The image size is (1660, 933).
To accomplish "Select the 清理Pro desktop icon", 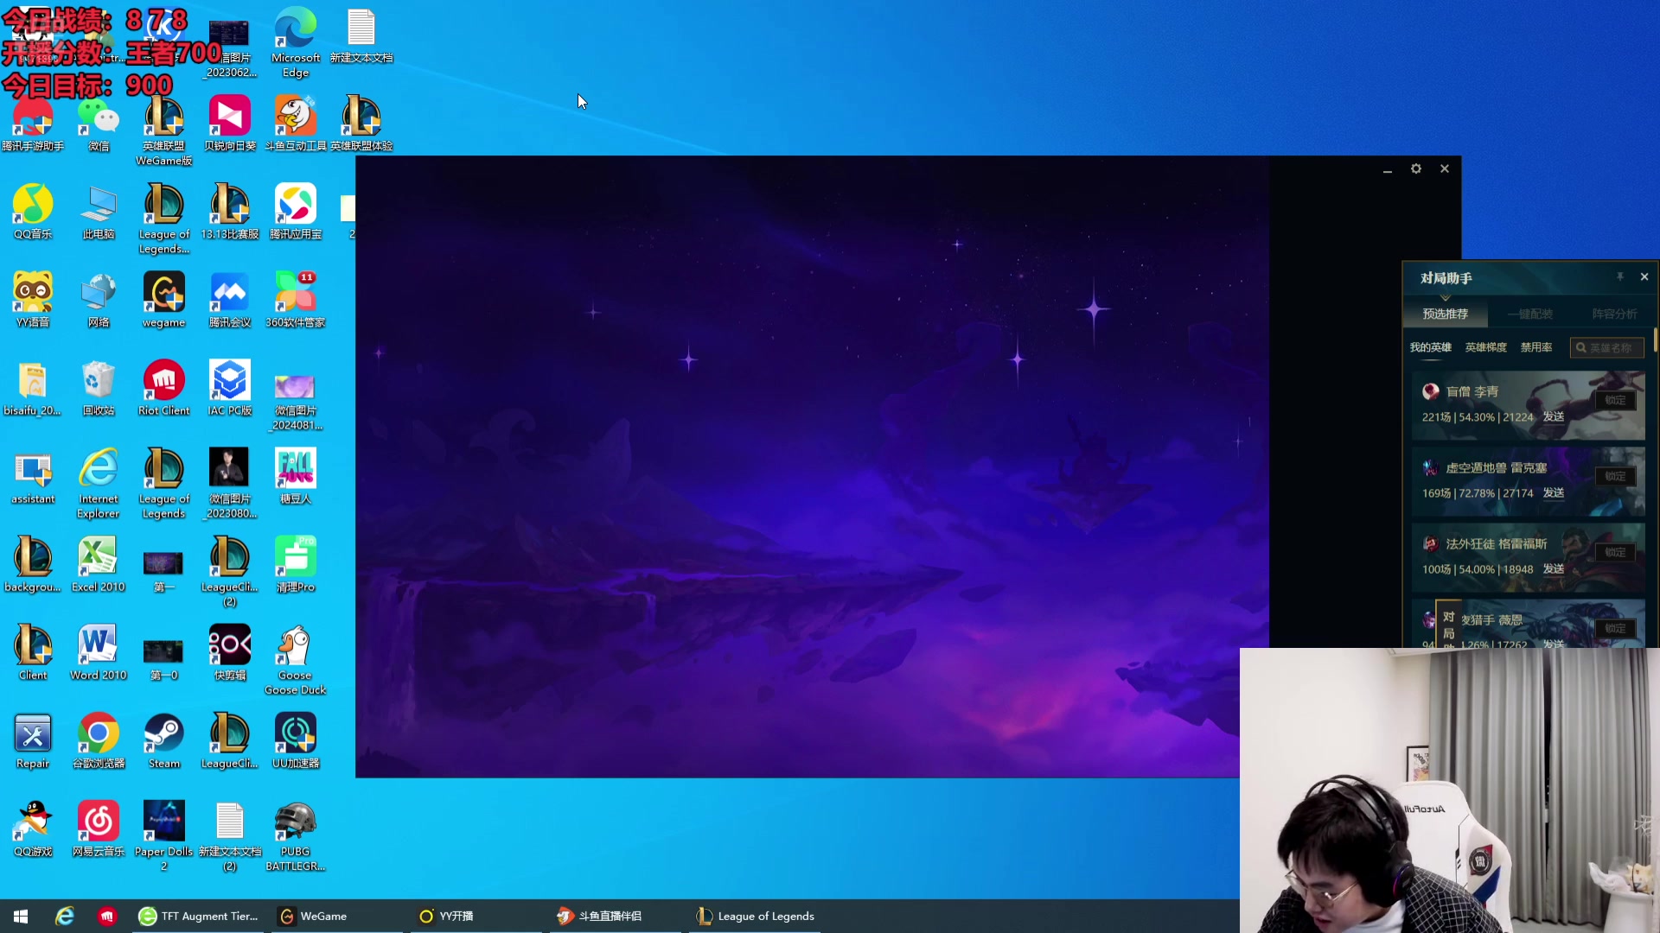I will [x=295, y=564].
